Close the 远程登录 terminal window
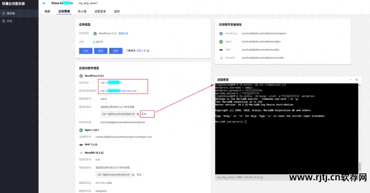 pyautogui.click(x=357, y=80)
